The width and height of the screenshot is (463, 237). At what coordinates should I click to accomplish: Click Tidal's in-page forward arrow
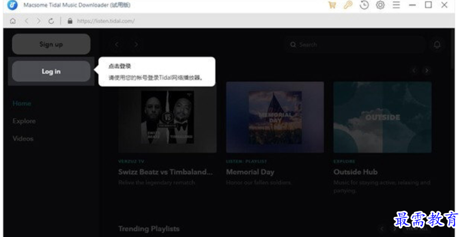point(136,45)
